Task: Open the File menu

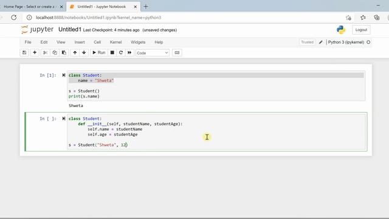Action: click(28, 42)
